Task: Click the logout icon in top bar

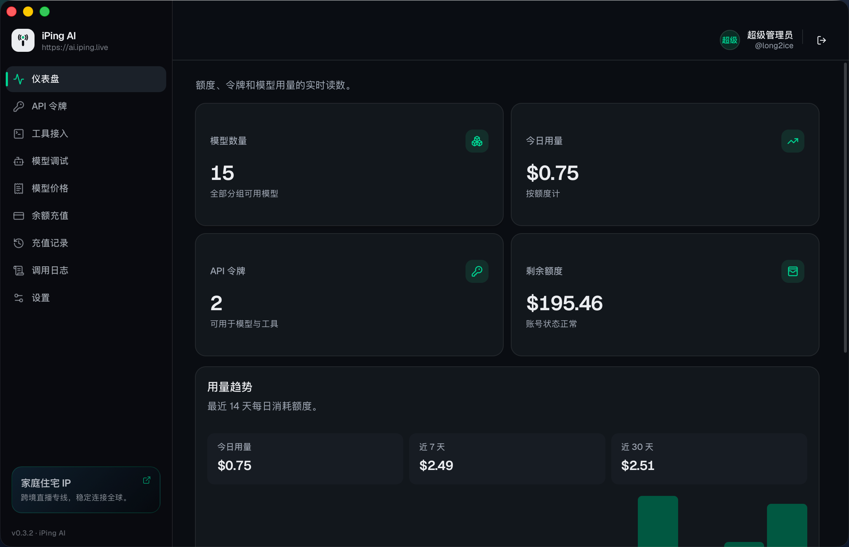Action: [821, 40]
